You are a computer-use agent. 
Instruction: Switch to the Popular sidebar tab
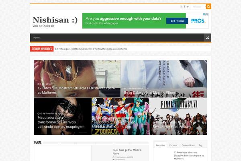point(173,145)
